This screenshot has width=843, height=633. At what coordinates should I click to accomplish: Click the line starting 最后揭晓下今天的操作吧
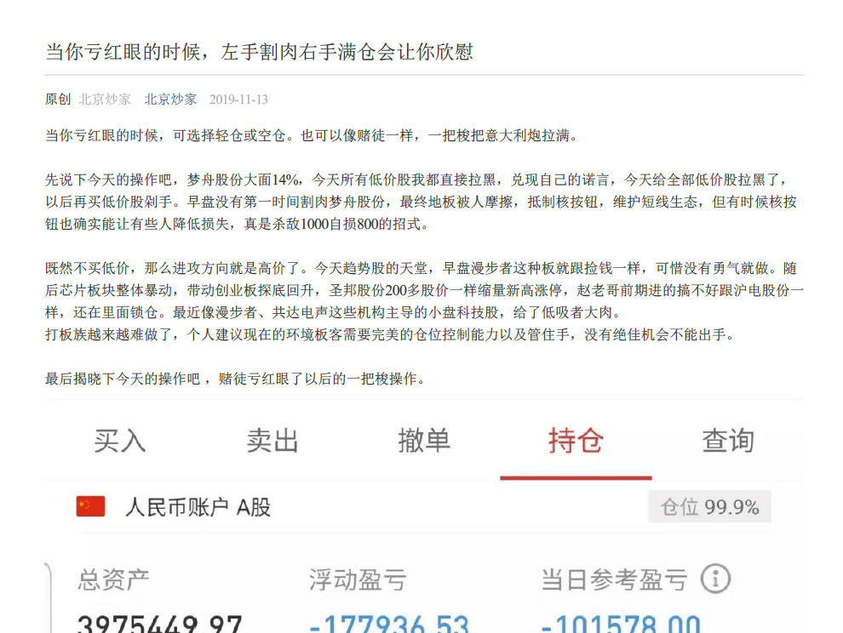tap(237, 379)
